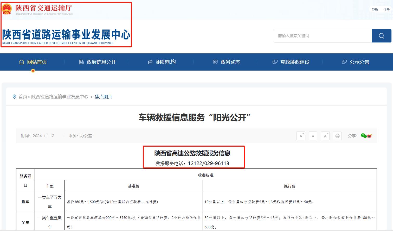Click 一类车至五类车 cell in 拖车 row
Viewport: 393px width, 231px height.
tap(50, 202)
